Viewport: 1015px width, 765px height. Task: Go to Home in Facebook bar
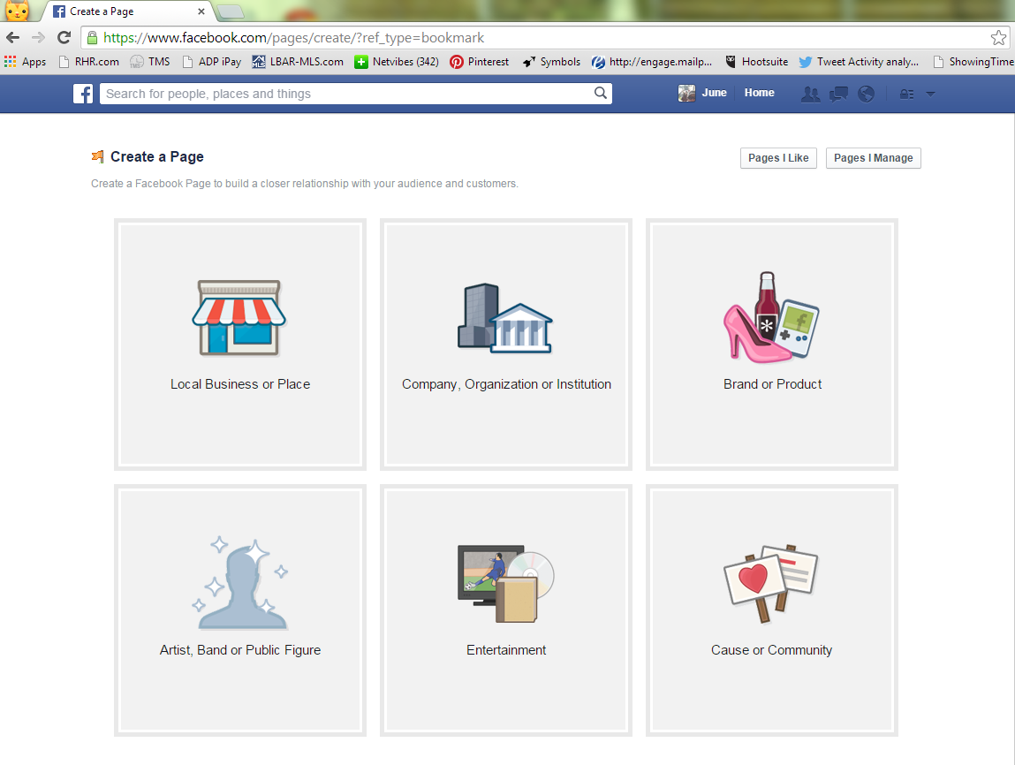coord(760,93)
